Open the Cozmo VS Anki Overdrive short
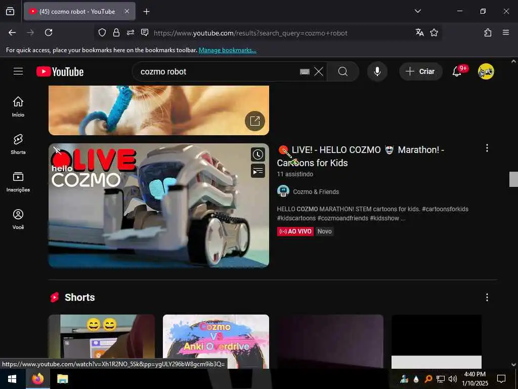This screenshot has width=518, height=389. click(x=215, y=341)
